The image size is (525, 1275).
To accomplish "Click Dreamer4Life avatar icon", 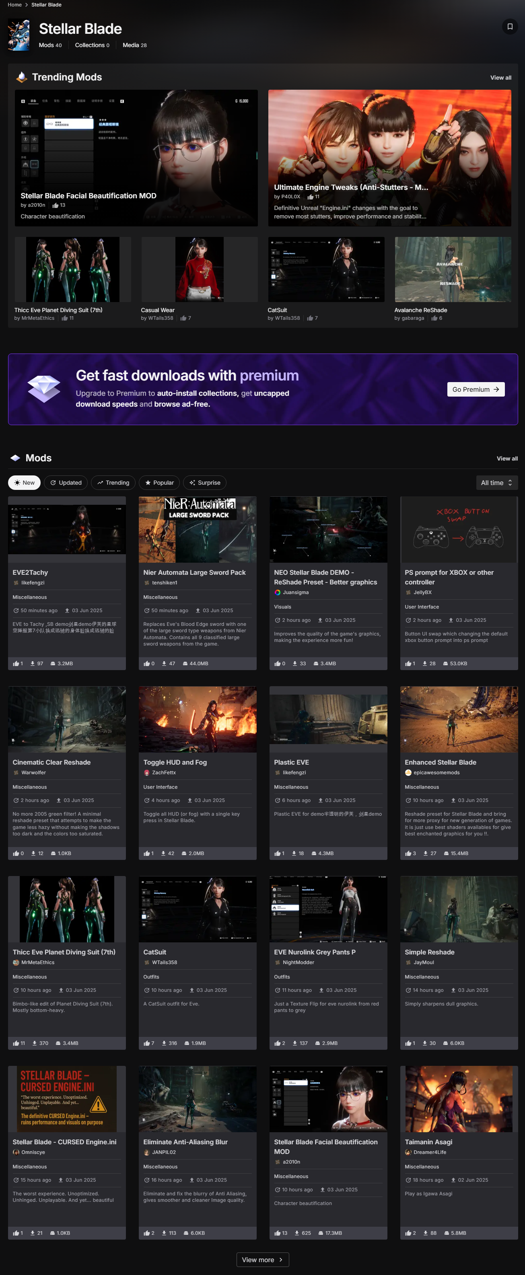I will click(408, 1152).
